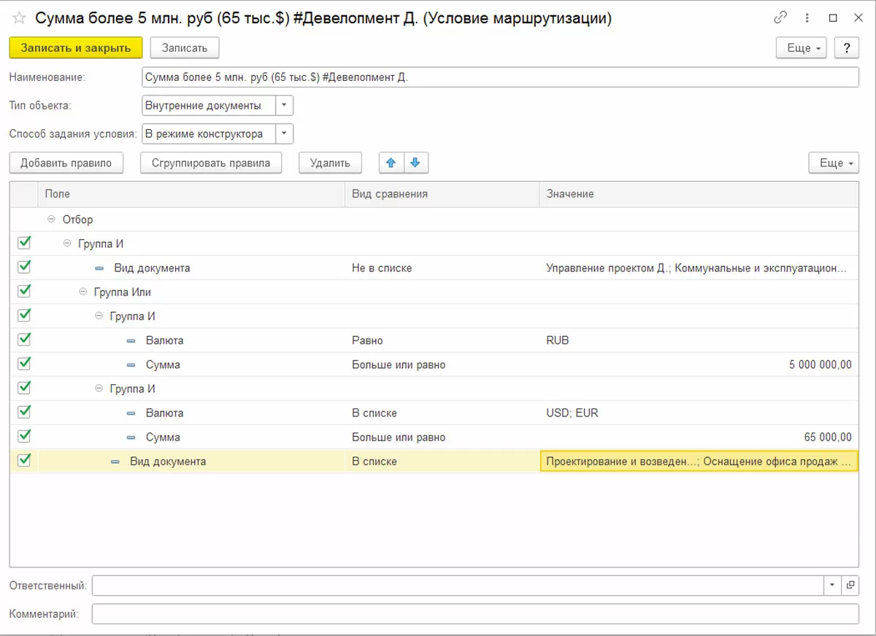
Task: Uncheck the top-level Группа И checkbox
Action: coord(24,243)
